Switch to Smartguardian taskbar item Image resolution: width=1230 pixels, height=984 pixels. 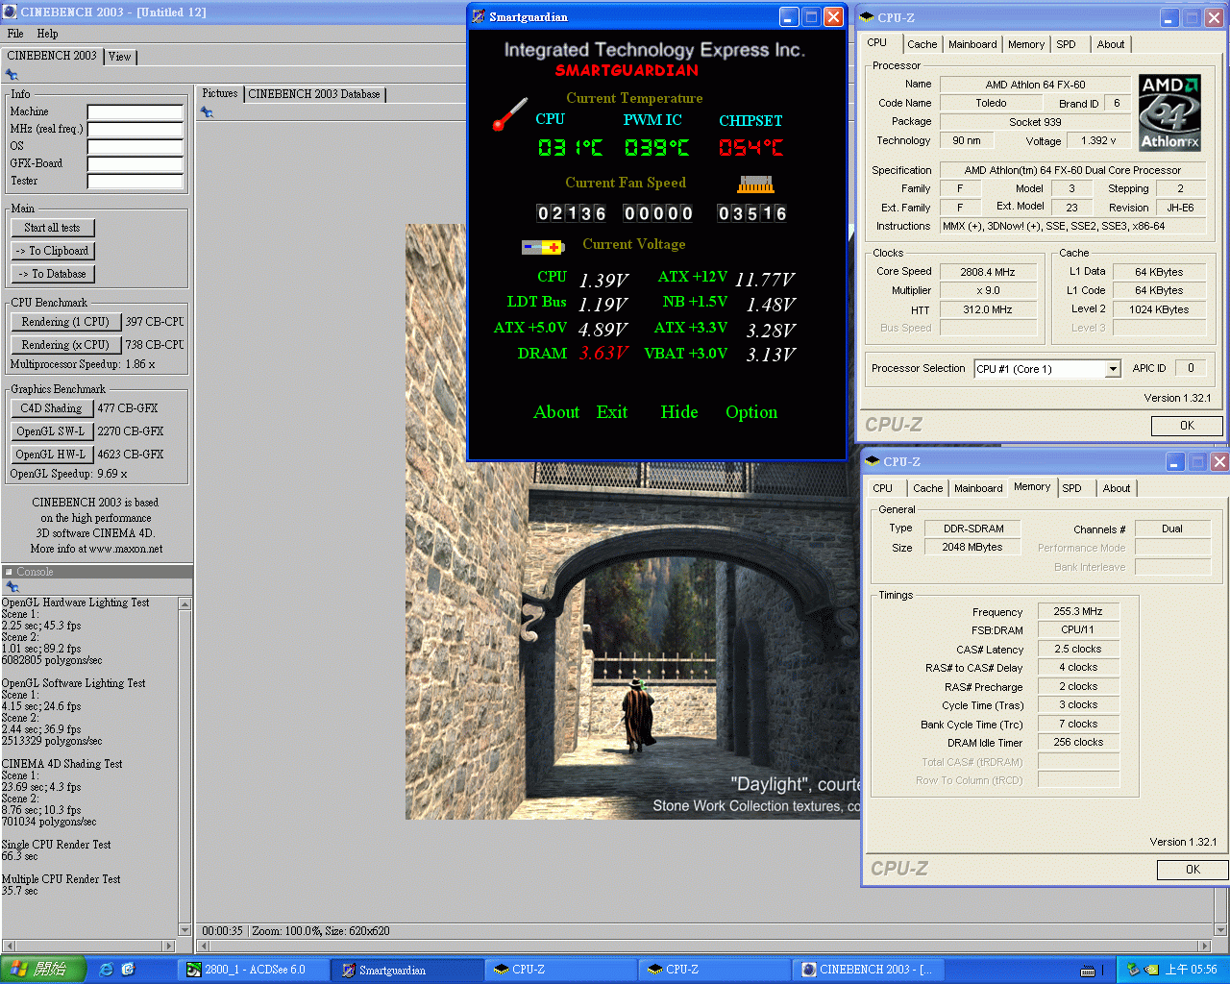[x=407, y=970]
